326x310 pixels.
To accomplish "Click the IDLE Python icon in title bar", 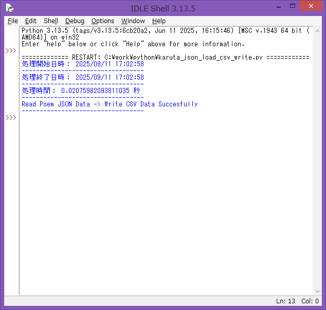I will point(9,7).
